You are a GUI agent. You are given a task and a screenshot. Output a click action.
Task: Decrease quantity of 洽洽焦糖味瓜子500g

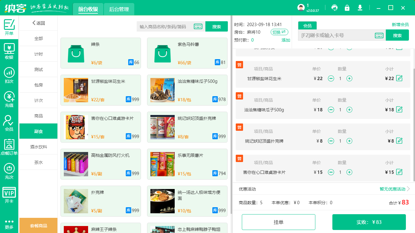coord(331,110)
